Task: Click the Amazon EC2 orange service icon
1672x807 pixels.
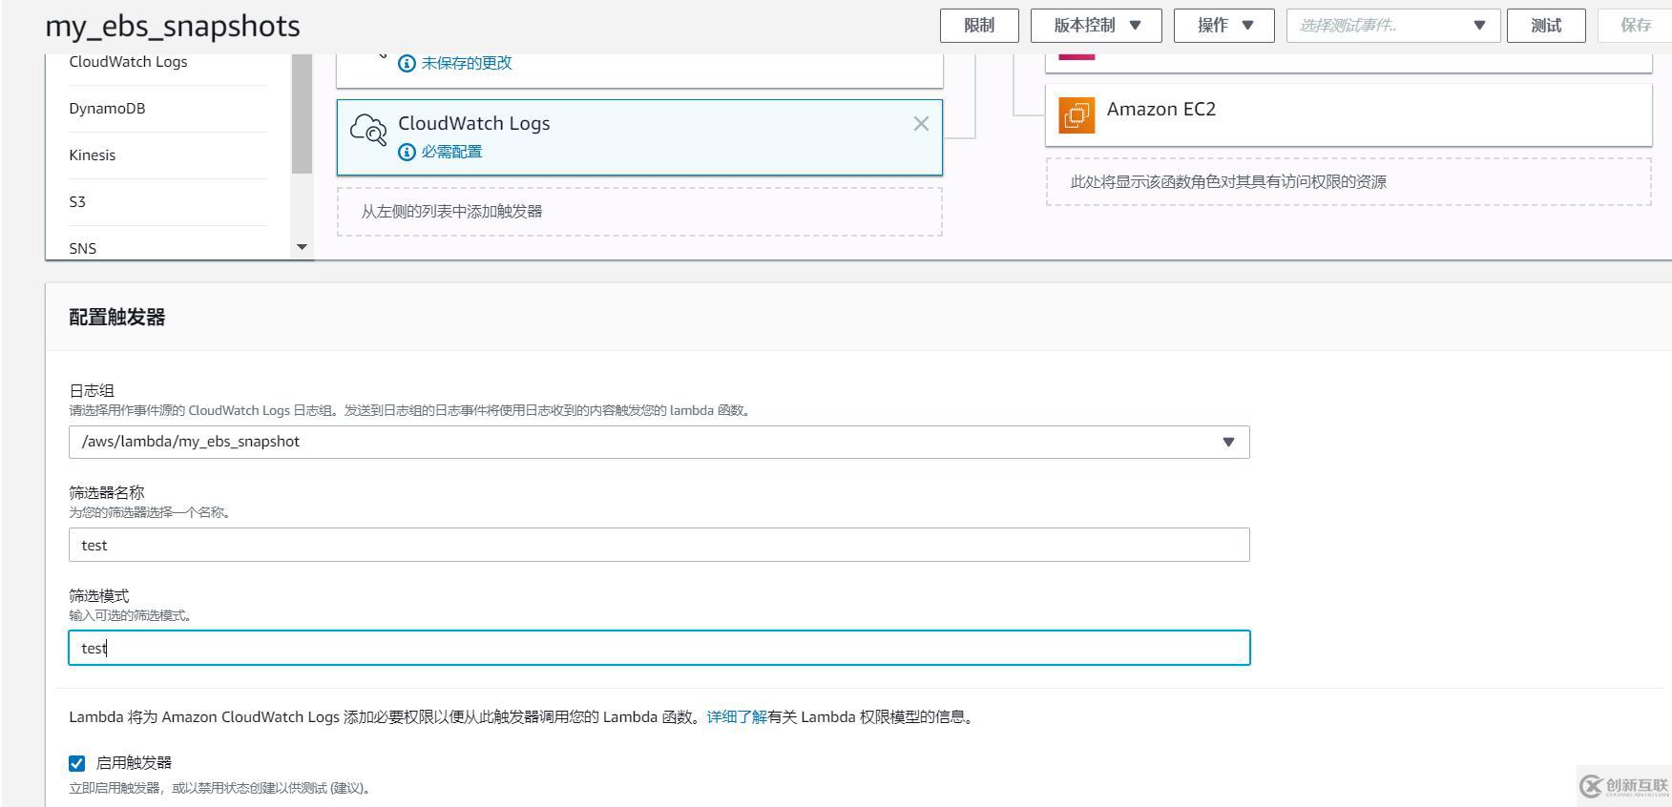Action: coord(1076,115)
